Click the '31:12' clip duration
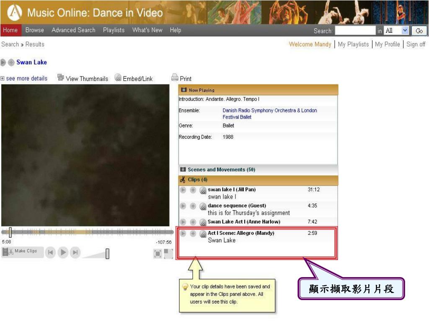Viewport: 429px width, 321px height. (x=313, y=189)
